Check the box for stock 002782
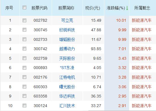Image resolution: width=156 pixels, height=111 pixels. click(x=24, y=21)
